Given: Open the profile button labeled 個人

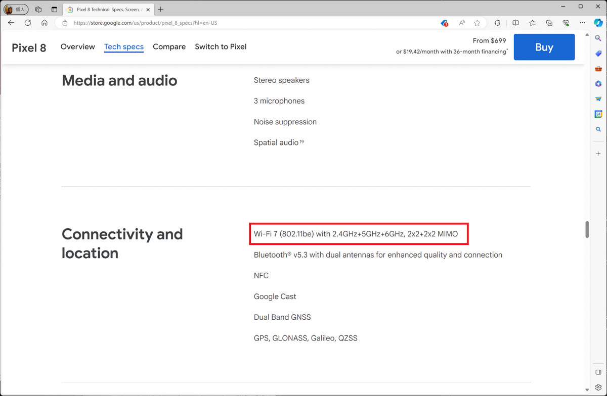Looking at the screenshot, I should (16, 9).
